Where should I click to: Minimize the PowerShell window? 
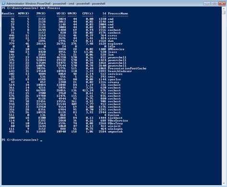(x=207, y=3)
